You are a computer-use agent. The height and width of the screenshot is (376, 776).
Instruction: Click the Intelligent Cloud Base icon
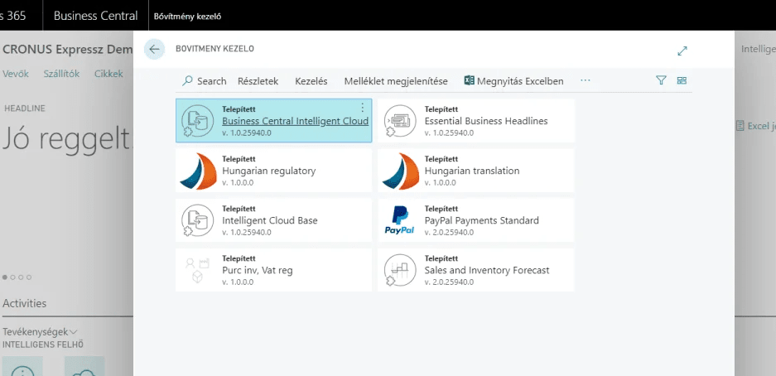tap(197, 220)
